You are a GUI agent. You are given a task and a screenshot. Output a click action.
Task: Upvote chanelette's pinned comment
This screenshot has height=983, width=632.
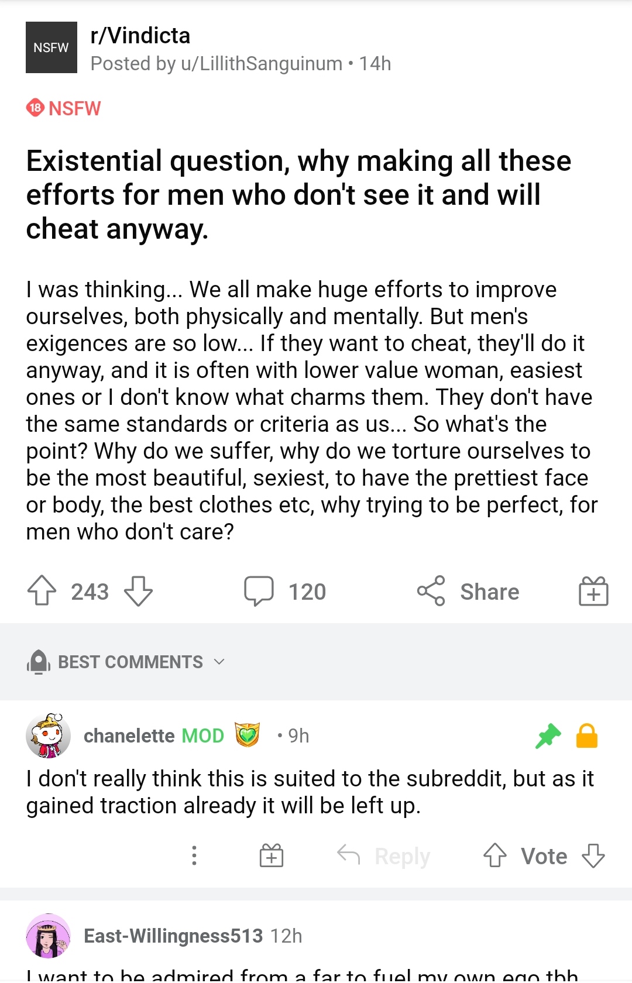[494, 855]
